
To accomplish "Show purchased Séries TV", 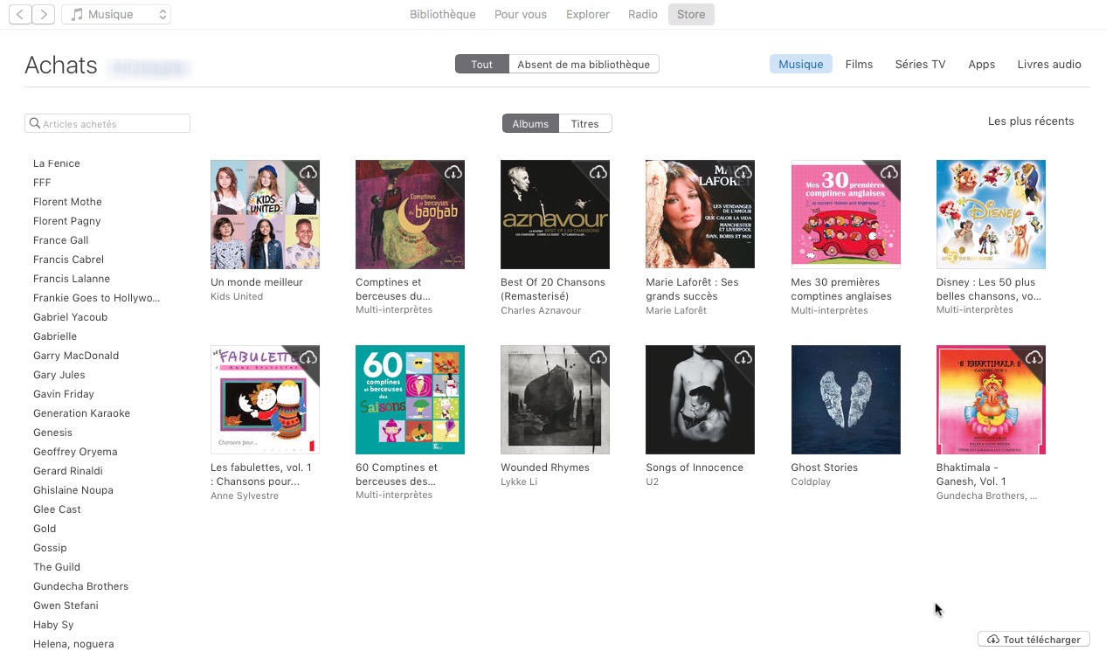I will point(920,64).
